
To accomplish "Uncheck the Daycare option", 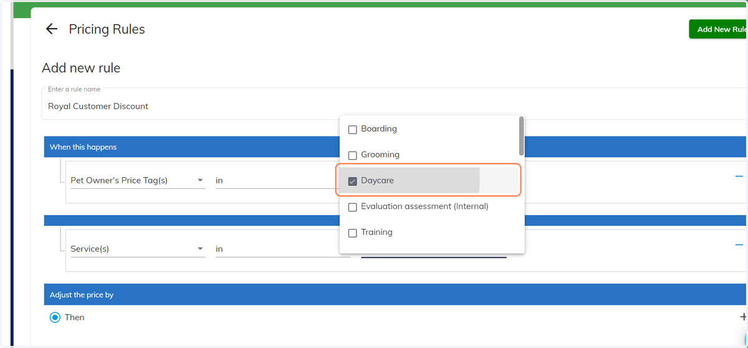I will click(x=352, y=181).
